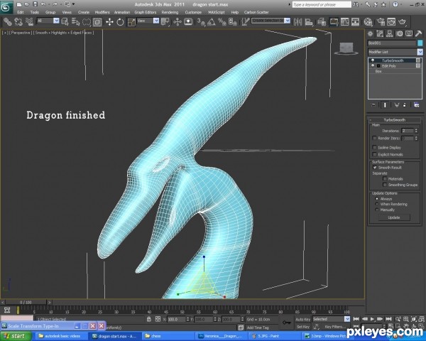
Task: Activate the Select and Rotate tool
Action: pyautogui.click(x=121, y=22)
